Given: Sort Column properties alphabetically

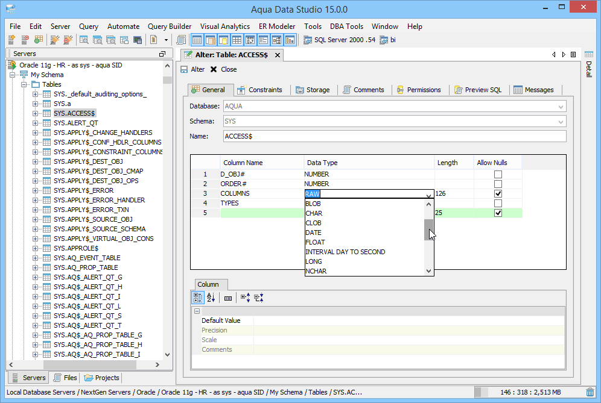Looking at the screenshot, I should 211,298.
